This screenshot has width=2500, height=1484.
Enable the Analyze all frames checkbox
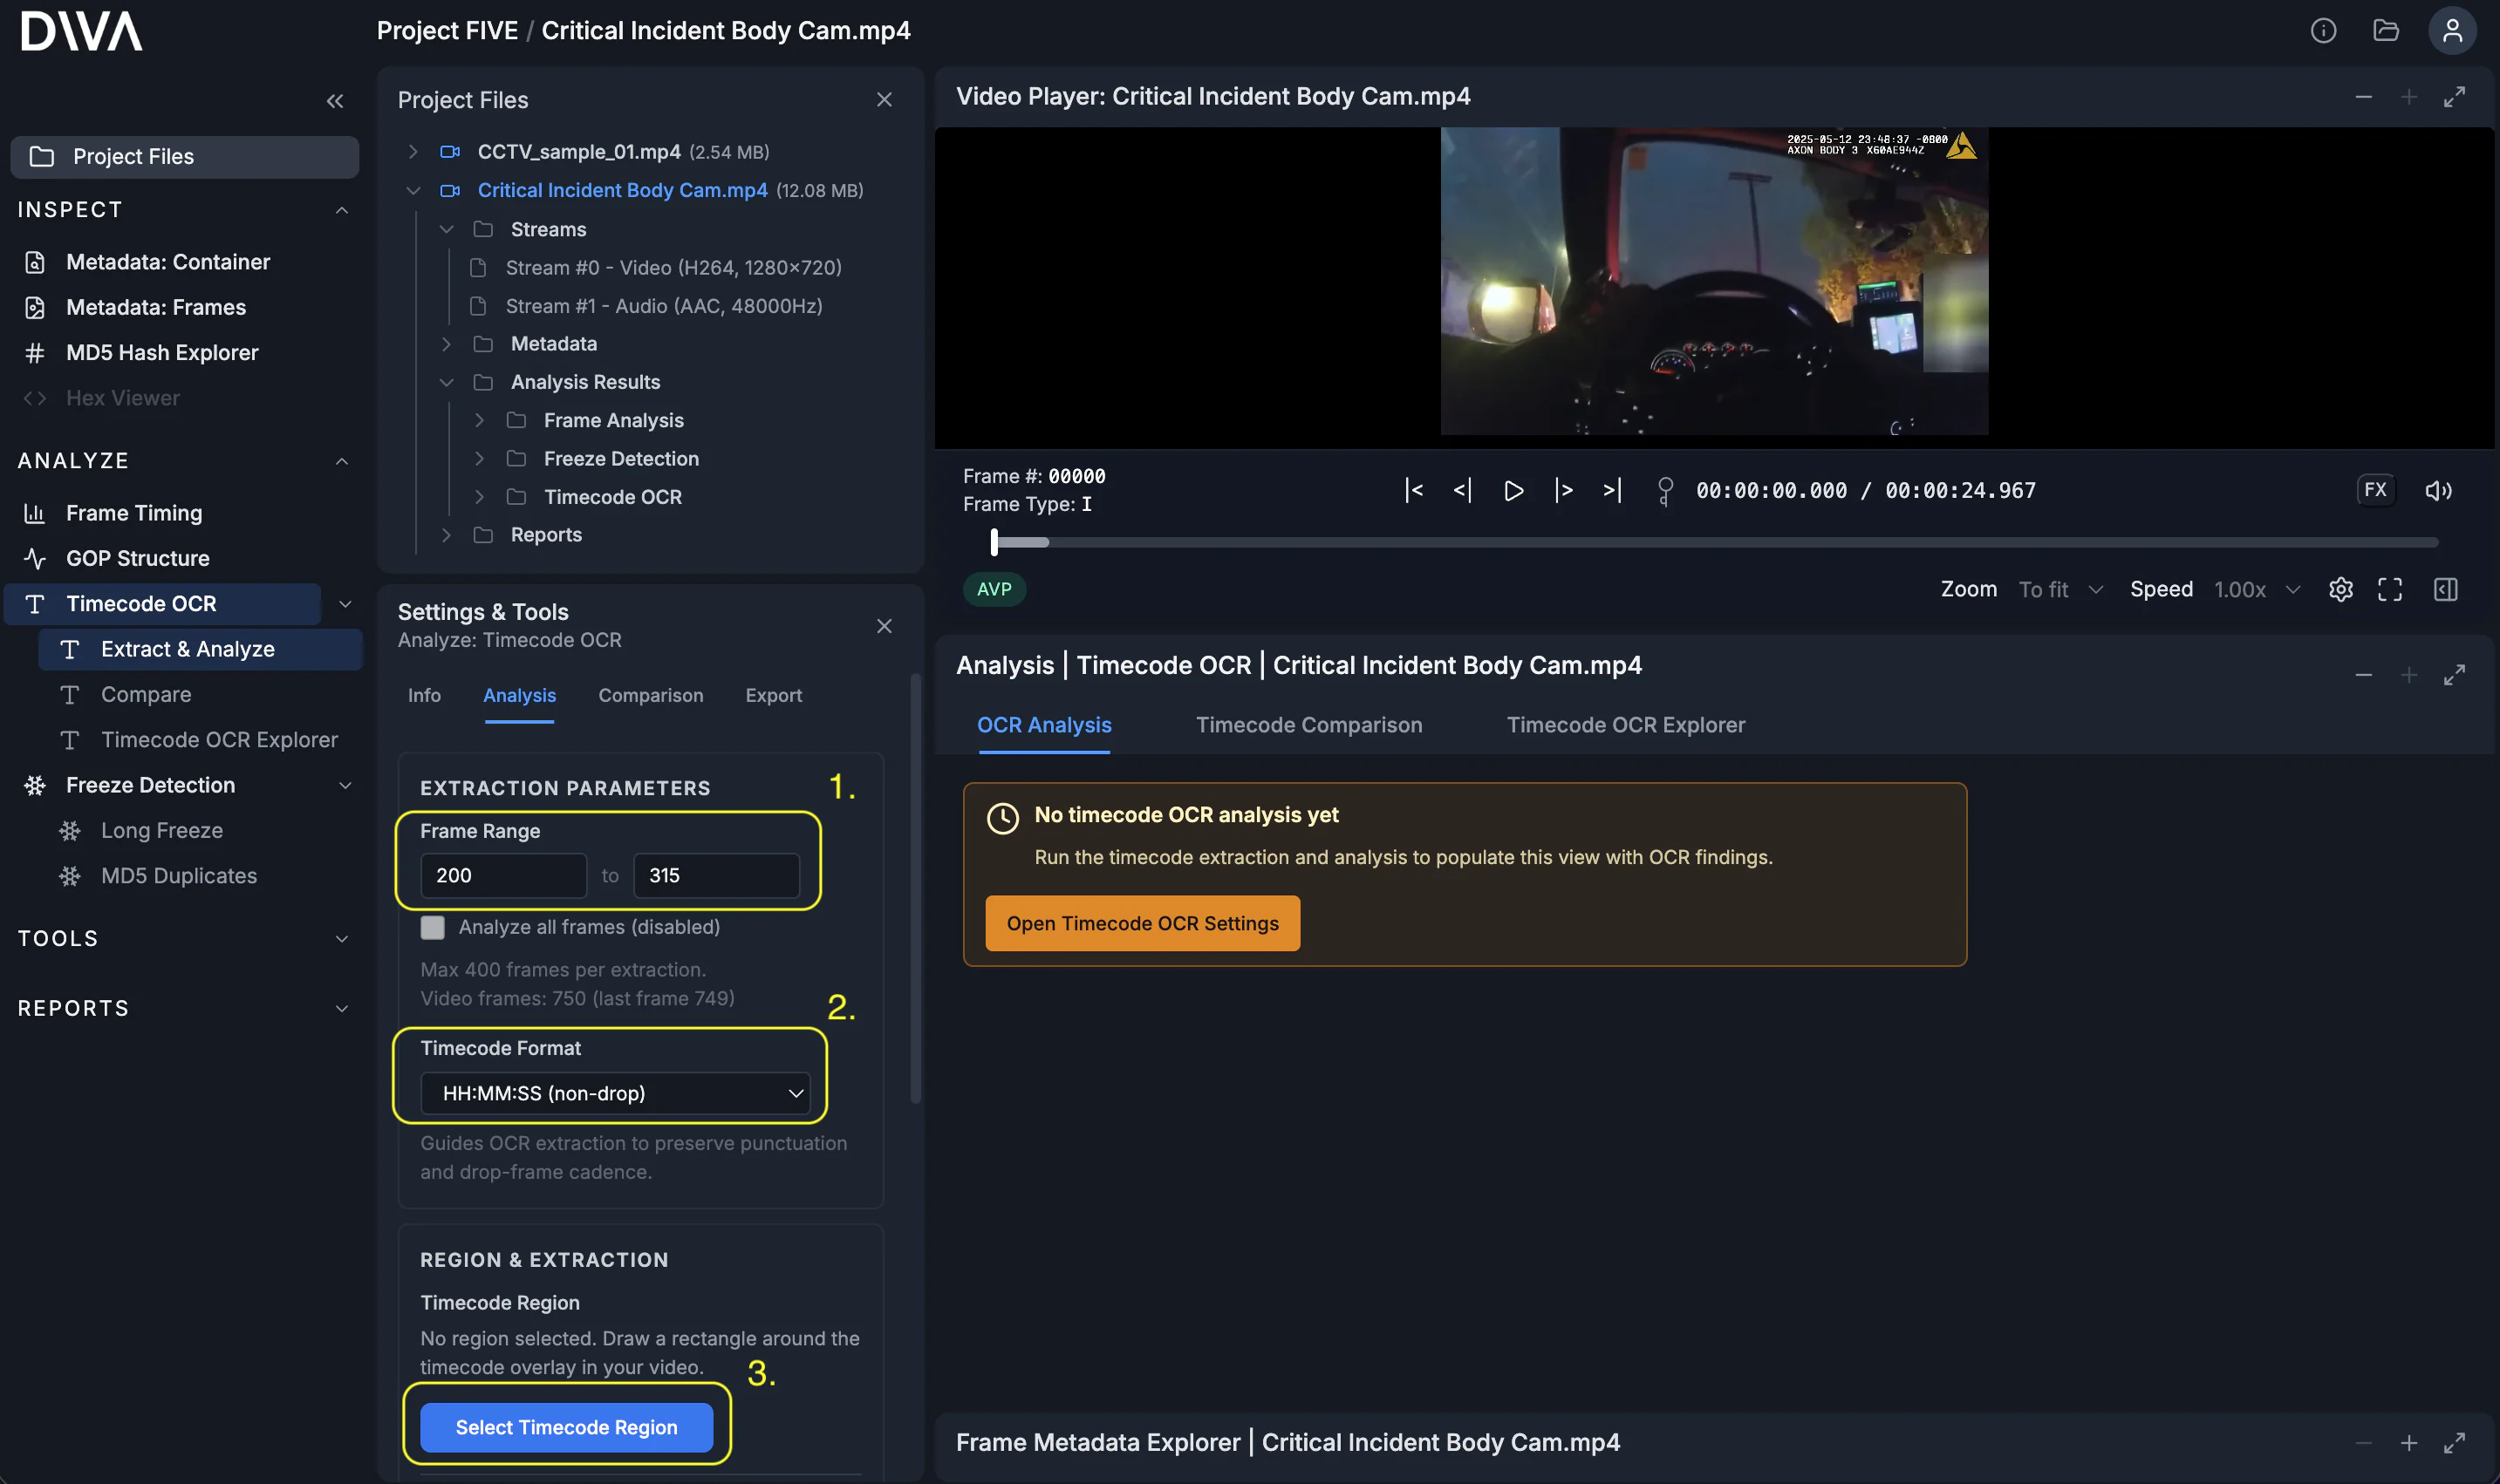tap(434, 927)
